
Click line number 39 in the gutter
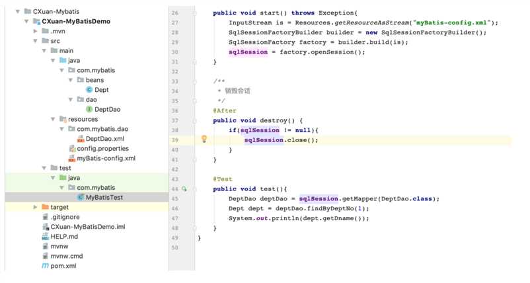tap(174, 140)
